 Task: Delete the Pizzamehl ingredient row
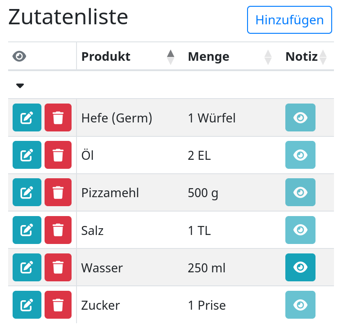point(58,192)
